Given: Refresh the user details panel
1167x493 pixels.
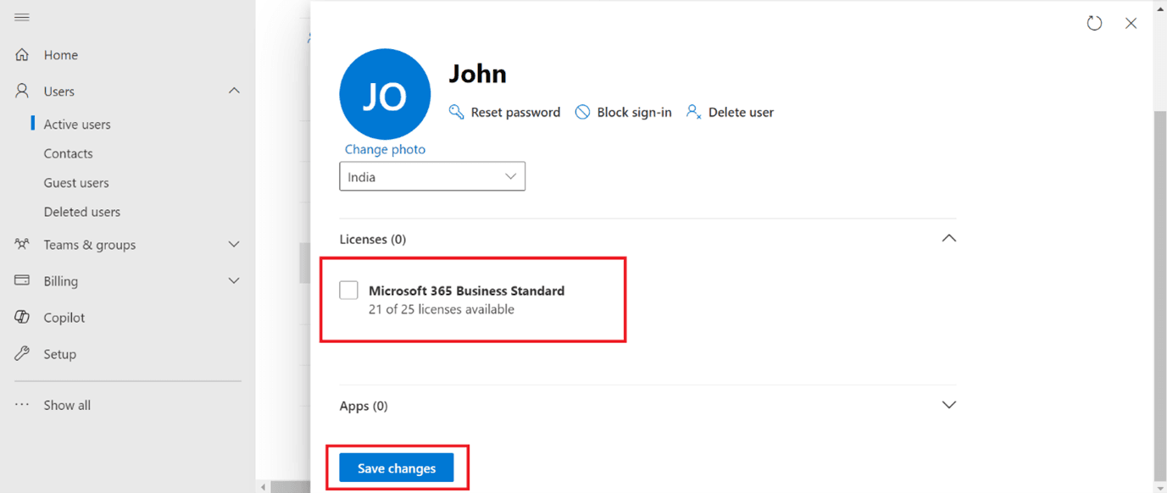Looking at the screenshot, I should pos(1094,23).
